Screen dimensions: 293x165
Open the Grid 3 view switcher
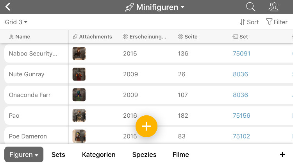click(x=16, y=22)
